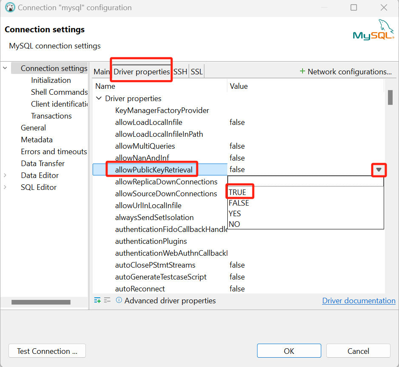
Task: Select the authenticationPlugins property
Action: [151, 241]
